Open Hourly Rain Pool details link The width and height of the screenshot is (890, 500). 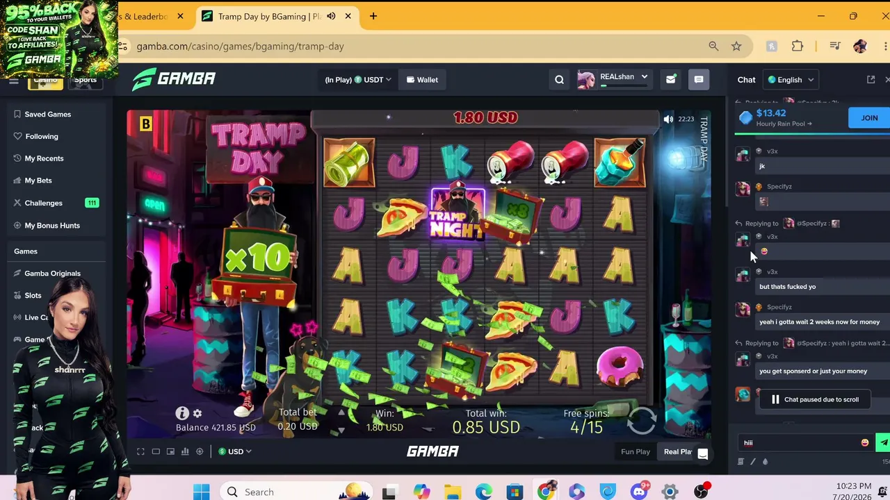[784, 124]
